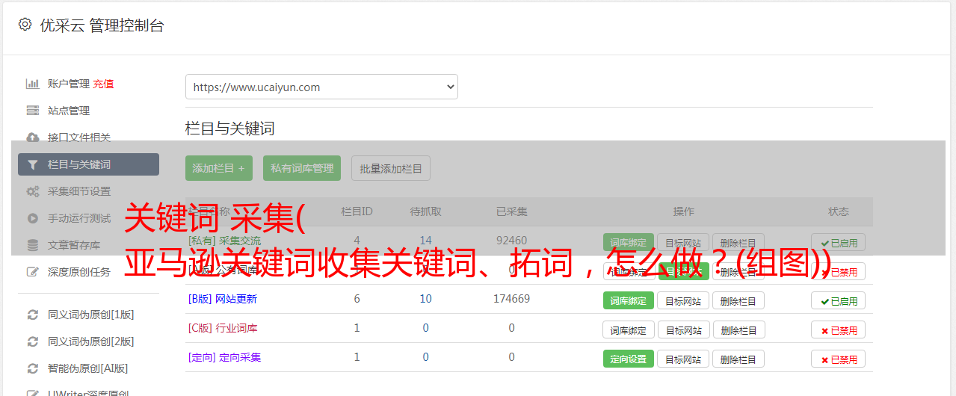Toggle 已禁用 status for 行业词库 row
Image resolution: width=956 pixels, height=396 pixels.
[838, 330]
